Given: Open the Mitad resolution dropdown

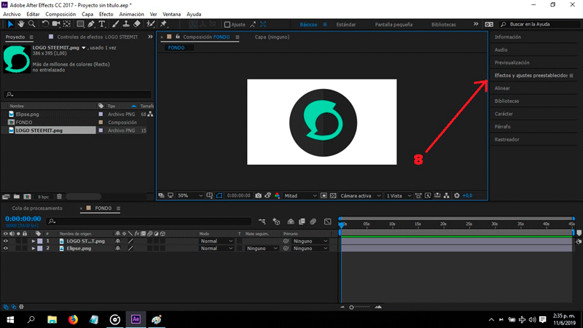Looking at the screenshot, I should [300, 195].
